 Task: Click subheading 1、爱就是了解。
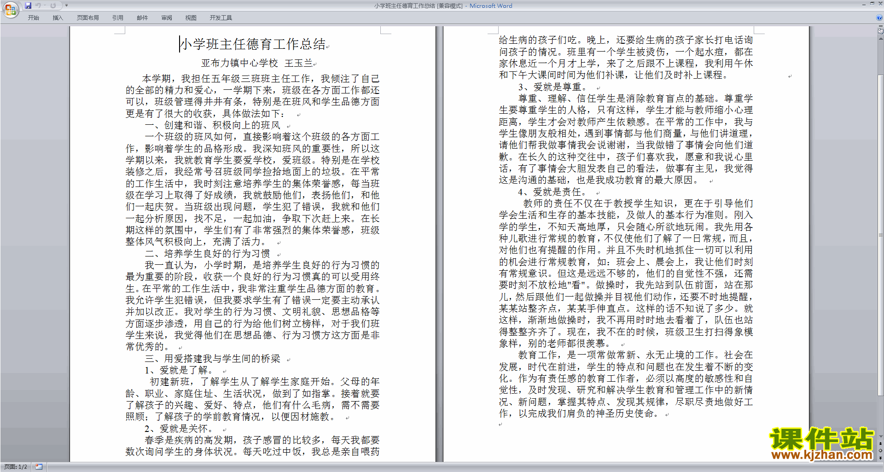coord(179,370)
